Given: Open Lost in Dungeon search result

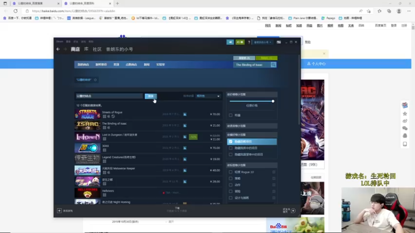Looking at the screenshot, I should tap(148, 137).
